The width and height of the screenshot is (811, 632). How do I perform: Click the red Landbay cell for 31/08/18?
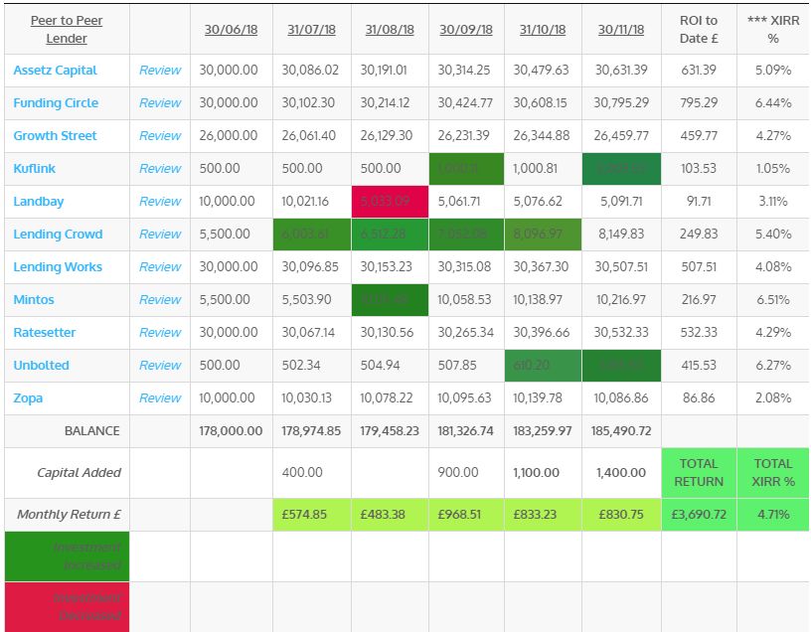click(x=390, y=201)
